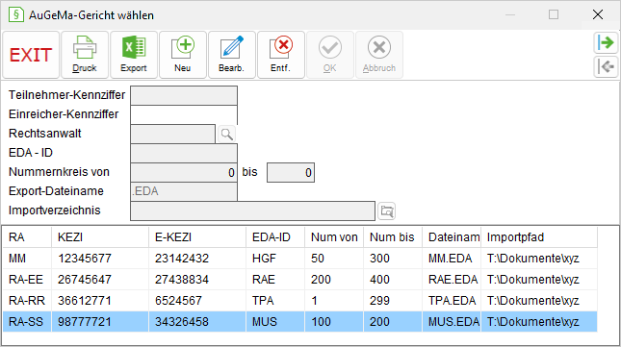The width and height of the screenshot is (621, 347).
Task: Select the RA-SS row
Action: pyautogui.click(x=299, y=322)
